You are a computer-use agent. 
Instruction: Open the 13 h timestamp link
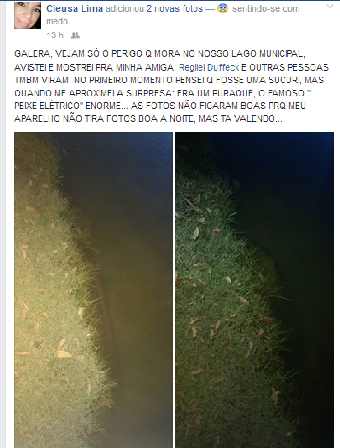[x=55, y=35]
